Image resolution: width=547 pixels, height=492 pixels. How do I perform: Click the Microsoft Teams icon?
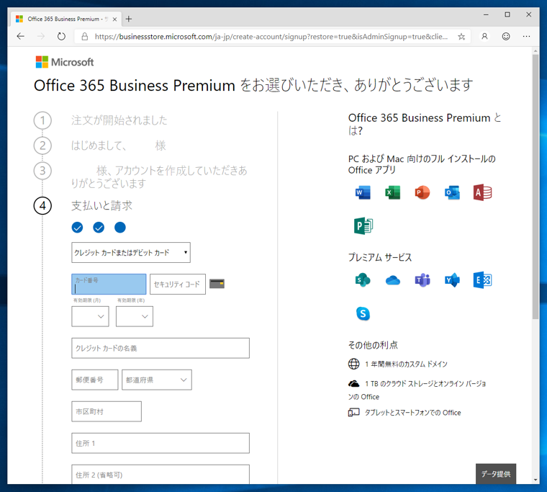click(x=422, y=280)
